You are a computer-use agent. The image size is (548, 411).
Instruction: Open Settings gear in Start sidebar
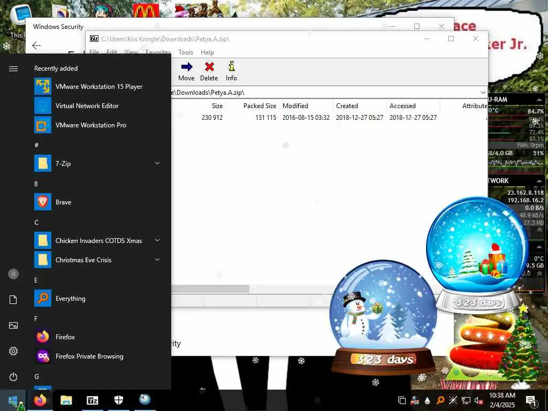click(13, 351)
